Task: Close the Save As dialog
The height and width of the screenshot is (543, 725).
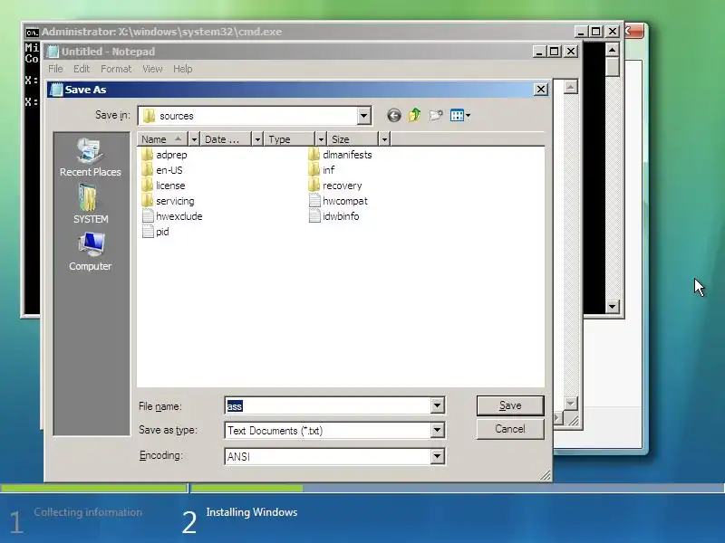Action: click(x=541, y=90)
